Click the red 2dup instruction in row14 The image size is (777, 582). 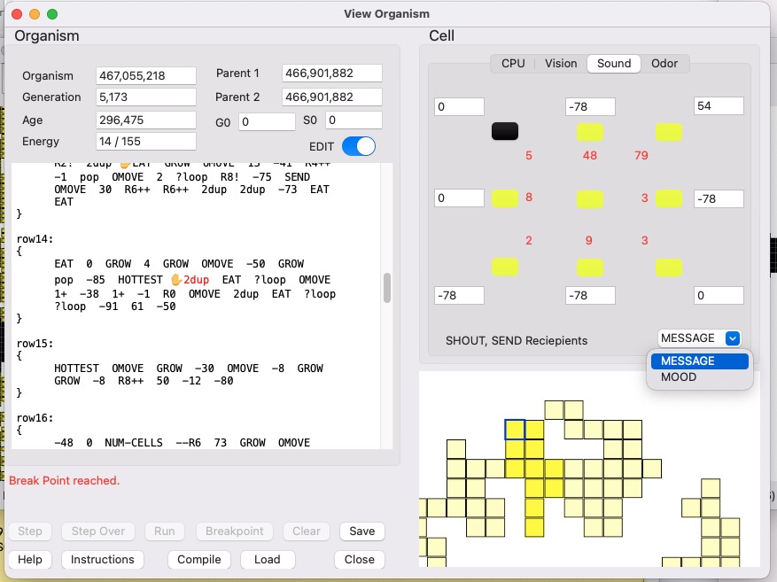click(196, 280)
